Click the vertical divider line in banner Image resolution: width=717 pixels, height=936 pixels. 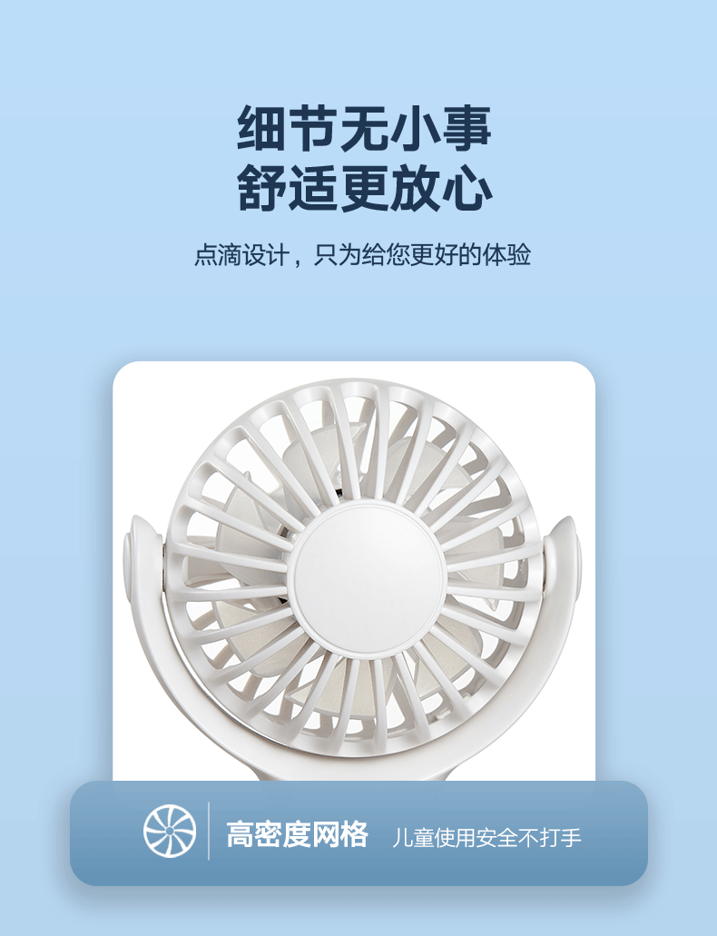(209, 831)
